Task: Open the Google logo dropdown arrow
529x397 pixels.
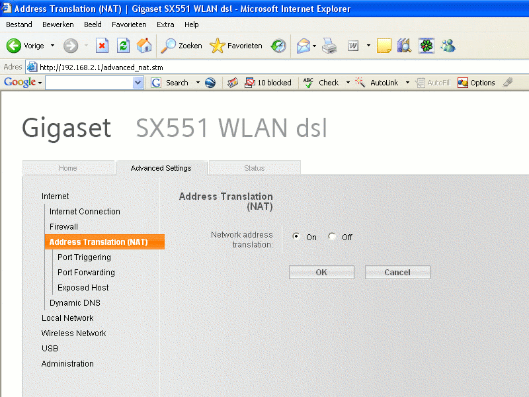Action: [40, 83]
